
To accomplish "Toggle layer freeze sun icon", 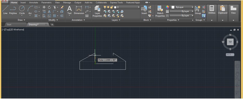I will [108, 7].
